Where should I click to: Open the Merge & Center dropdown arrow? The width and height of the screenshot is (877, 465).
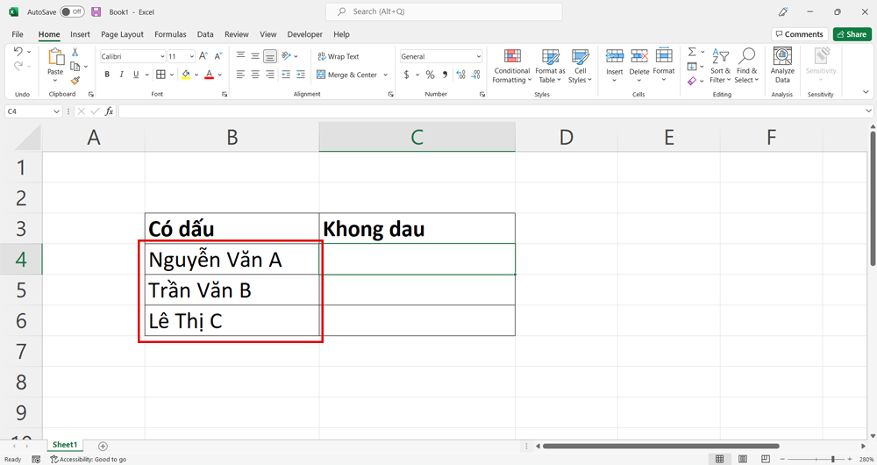(385, 75)
